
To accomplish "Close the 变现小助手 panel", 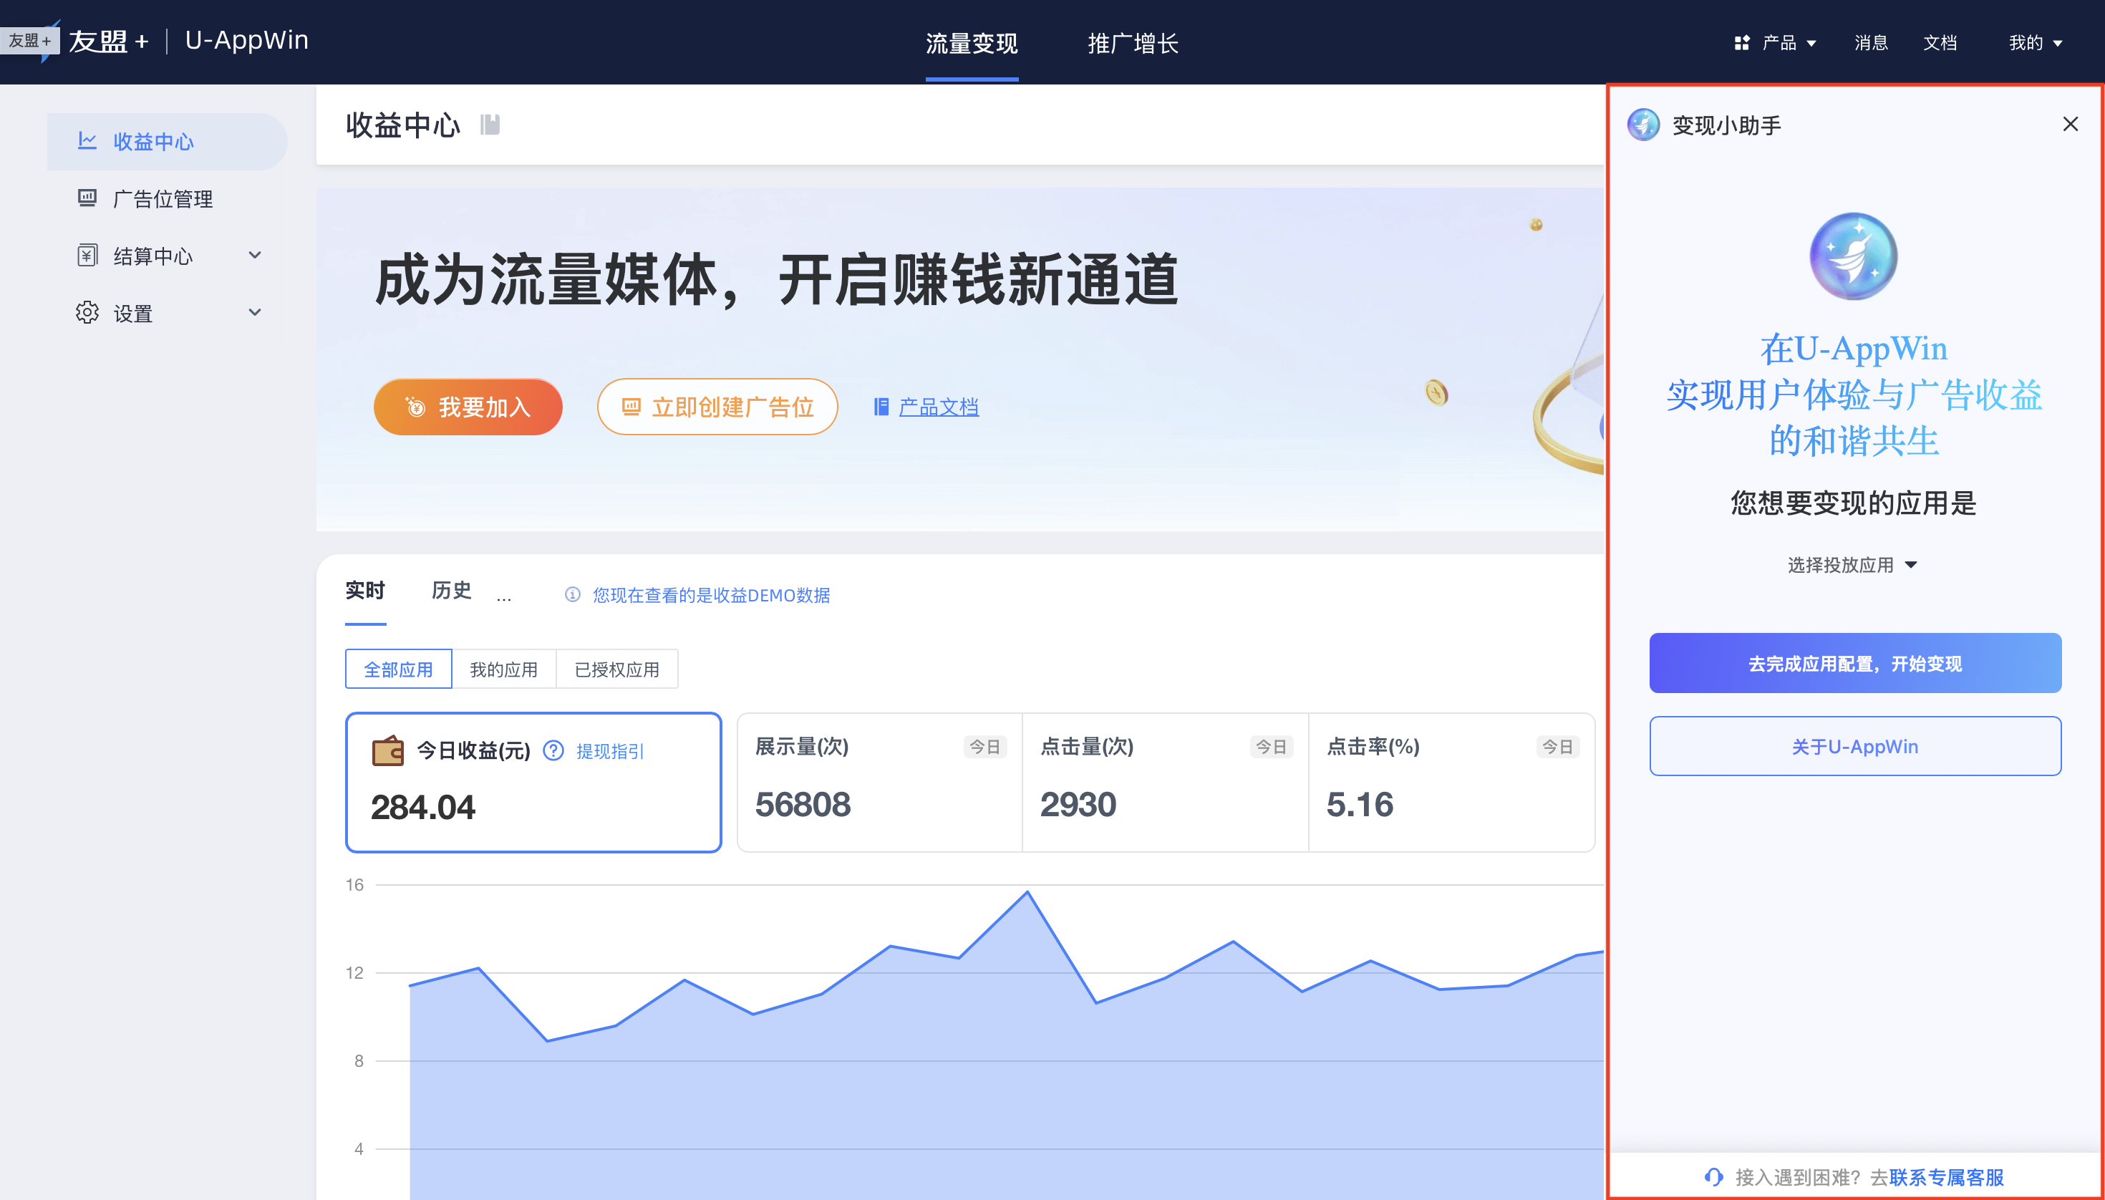I will click(2071, 124).
